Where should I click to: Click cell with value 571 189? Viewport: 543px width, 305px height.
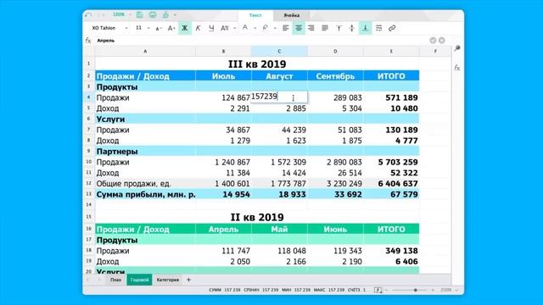coord(391,97)
